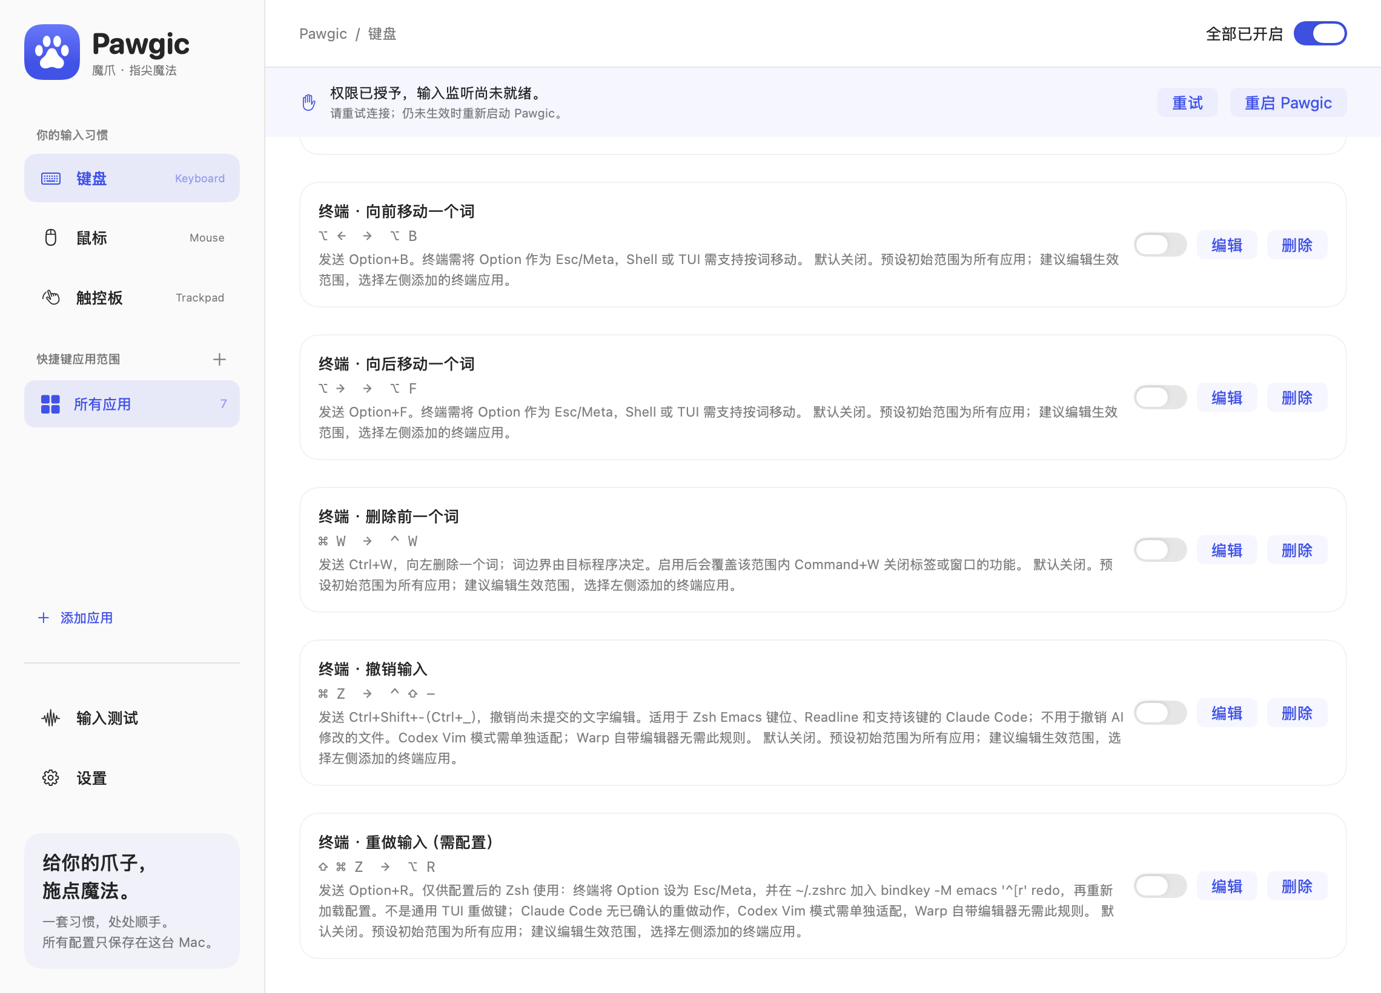Click the count 7 badge on 所有应用

click(223, 404)
